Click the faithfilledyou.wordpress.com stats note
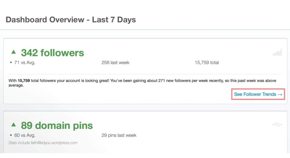 [43, 143]
